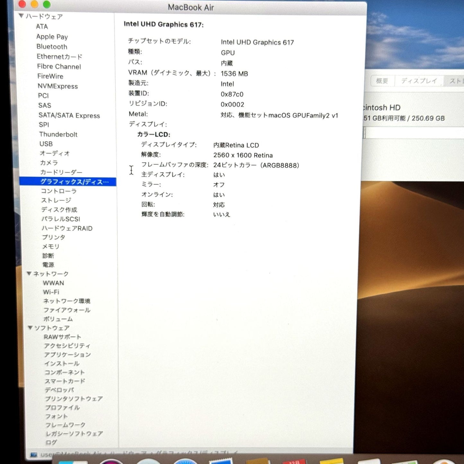Viewport: 464px width, 464px height.
Task: Select スマートカード in the sidebar
Action: click(65, 381)
